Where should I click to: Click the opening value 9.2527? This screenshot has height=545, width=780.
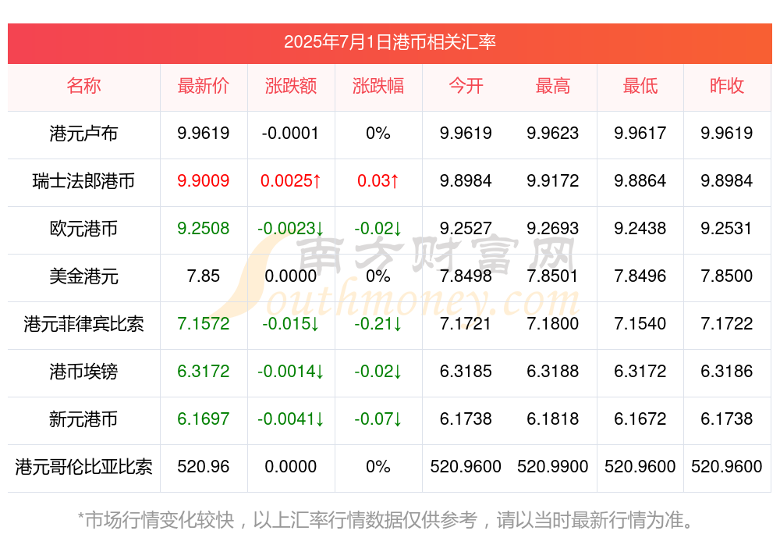[466, 228]
